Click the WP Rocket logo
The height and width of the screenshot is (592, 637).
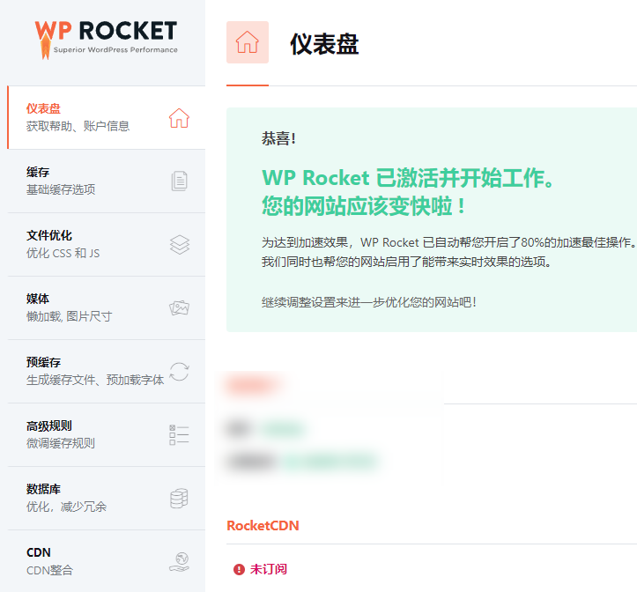point(106,37)
